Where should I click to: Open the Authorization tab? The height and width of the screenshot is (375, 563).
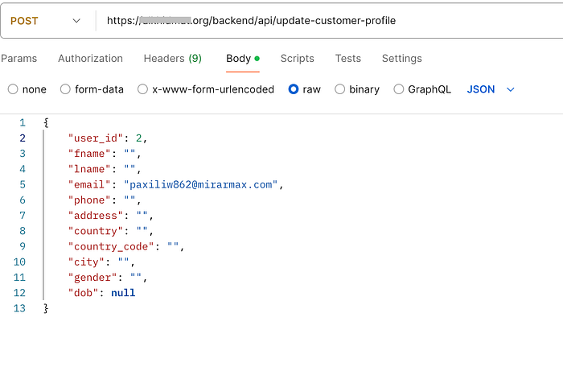[90, 59]
